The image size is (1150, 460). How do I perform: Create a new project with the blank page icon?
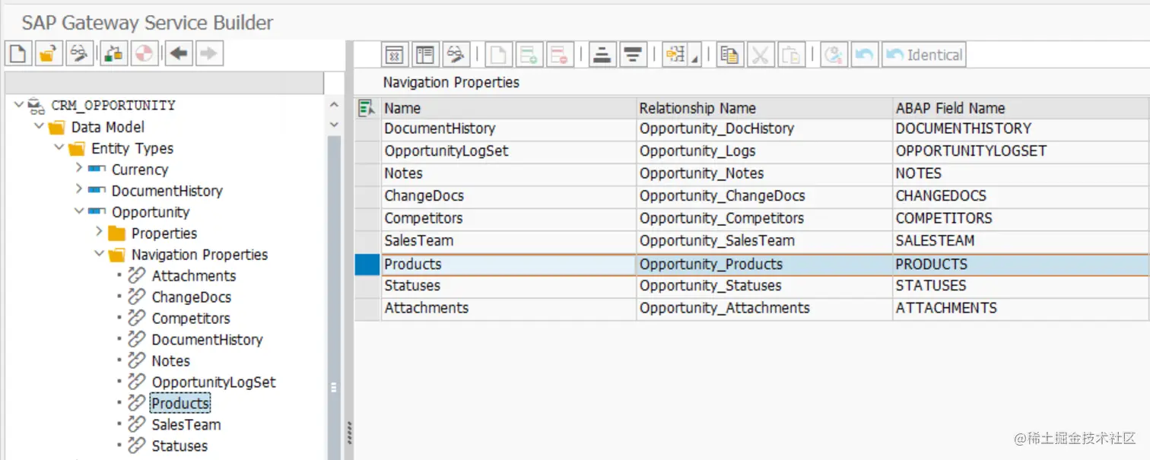pos(18,53)
